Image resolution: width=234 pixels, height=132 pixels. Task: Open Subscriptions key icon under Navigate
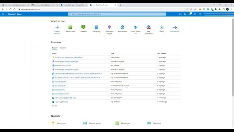point(53,123)
